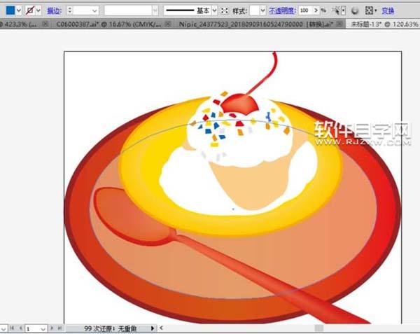The width and height of the screenshot is (420, 334).
Task: Click the recolor artwork wheel icon
Action: pos(354,11)
